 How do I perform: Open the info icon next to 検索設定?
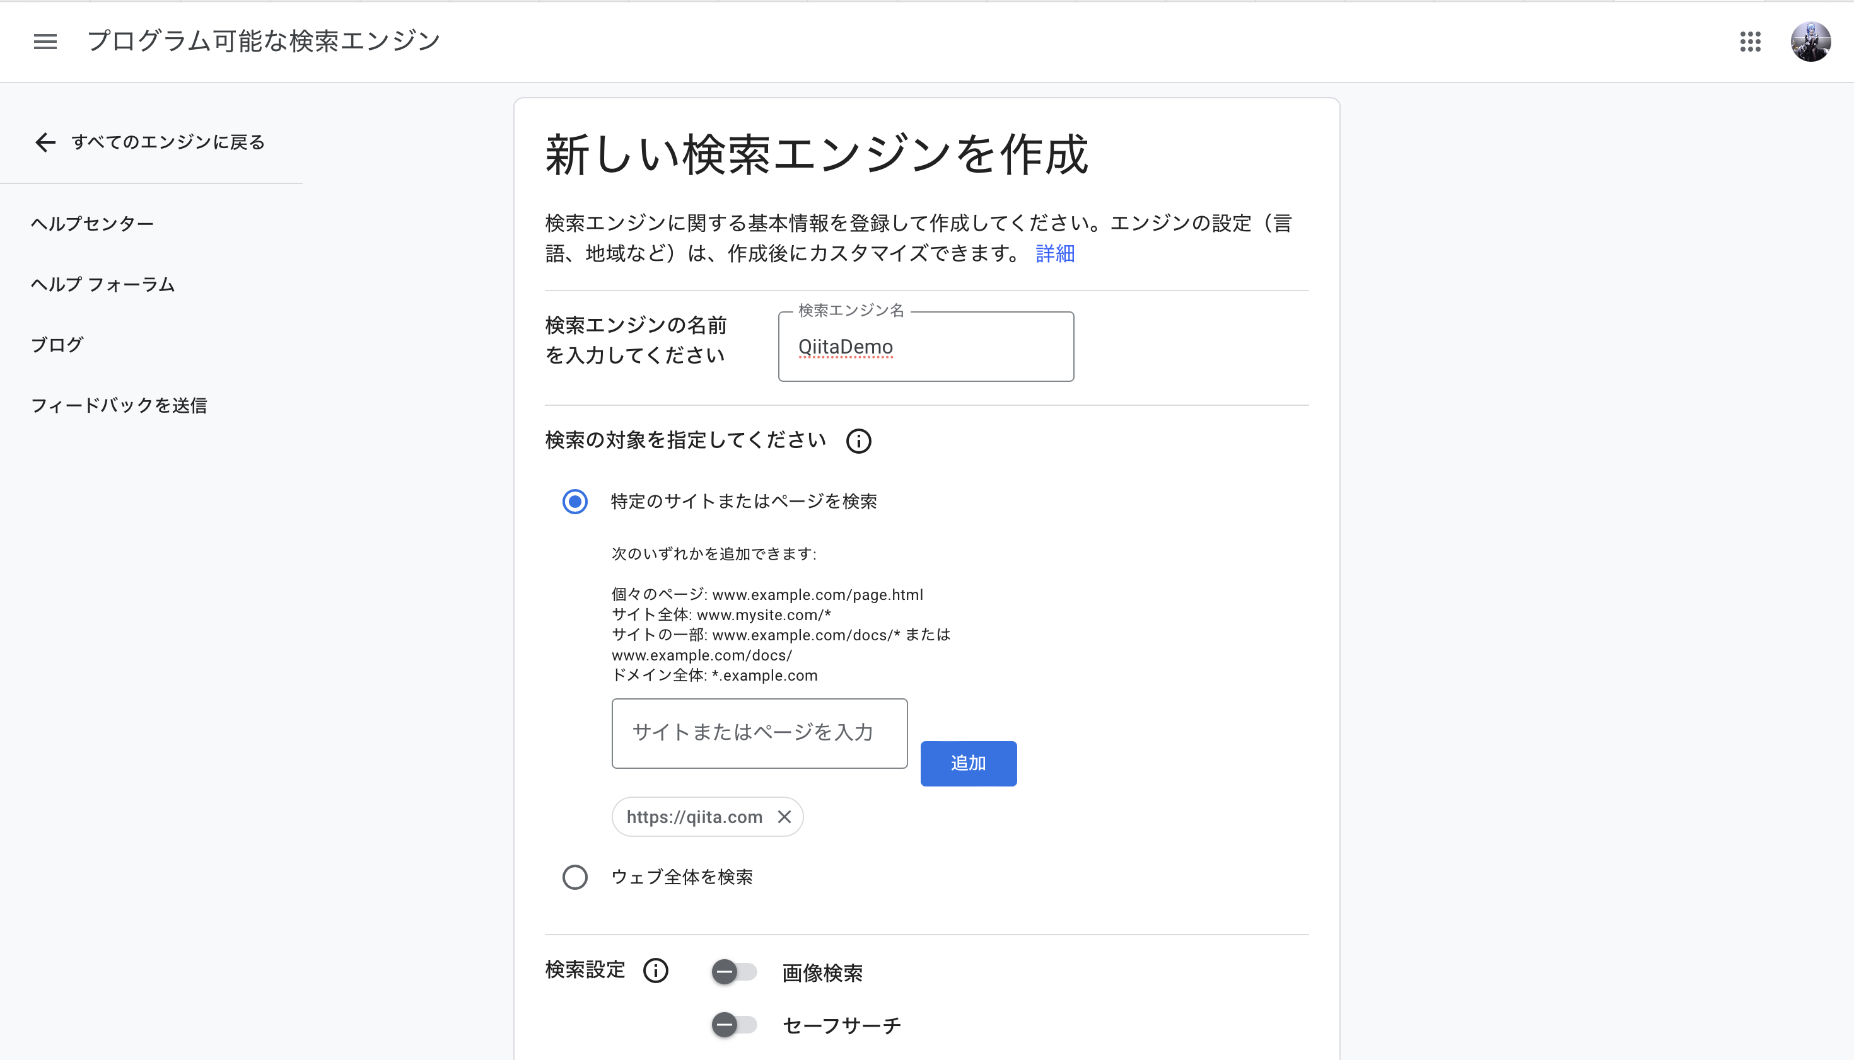pos(655,971)
